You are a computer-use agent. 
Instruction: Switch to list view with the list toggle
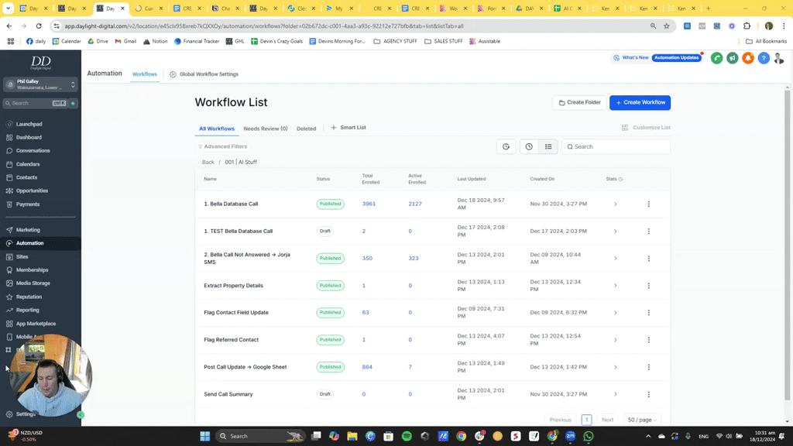[x=548, y=146]
